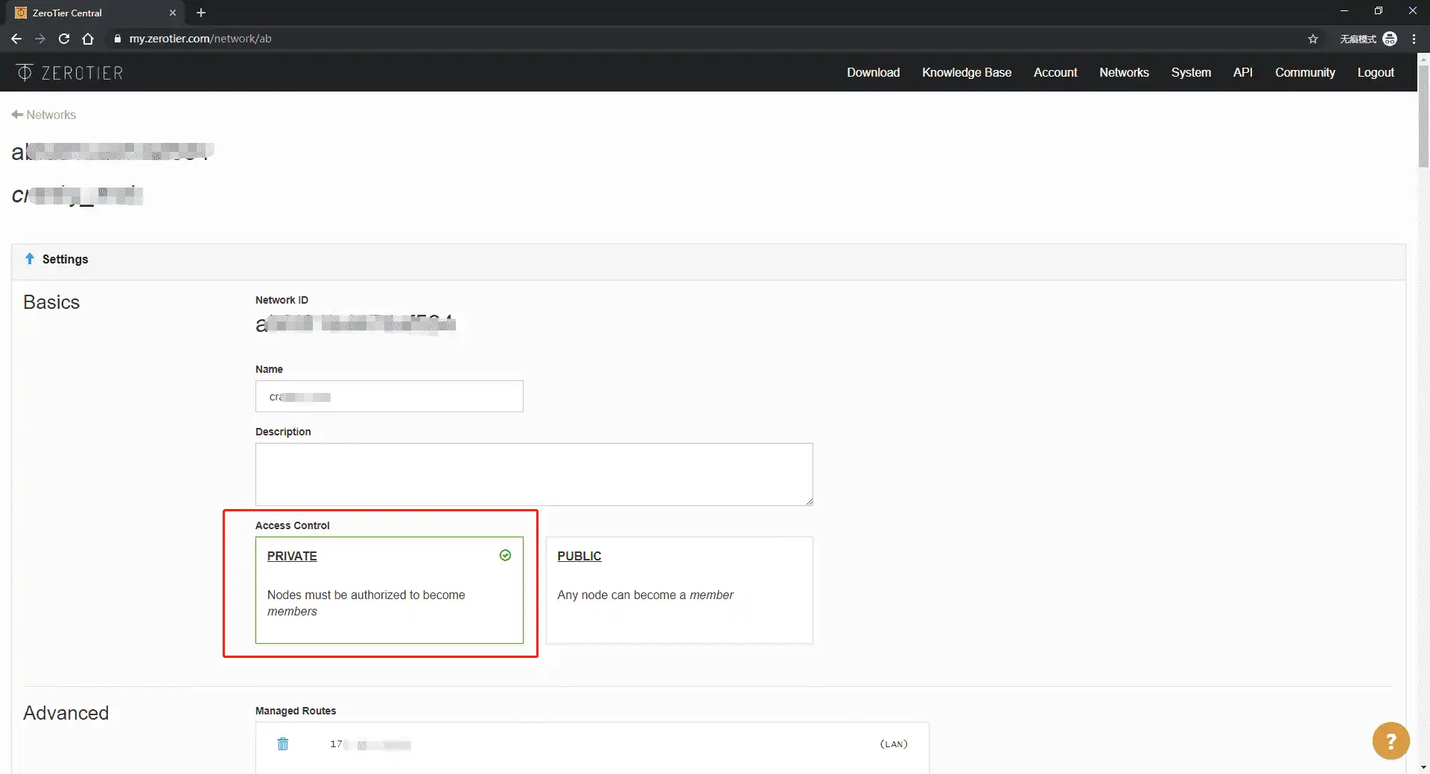Image resolution: width=1430 pixels, height=774 pixels.
Task: Select PUBLIC access control
Action: tap(679, 590)
